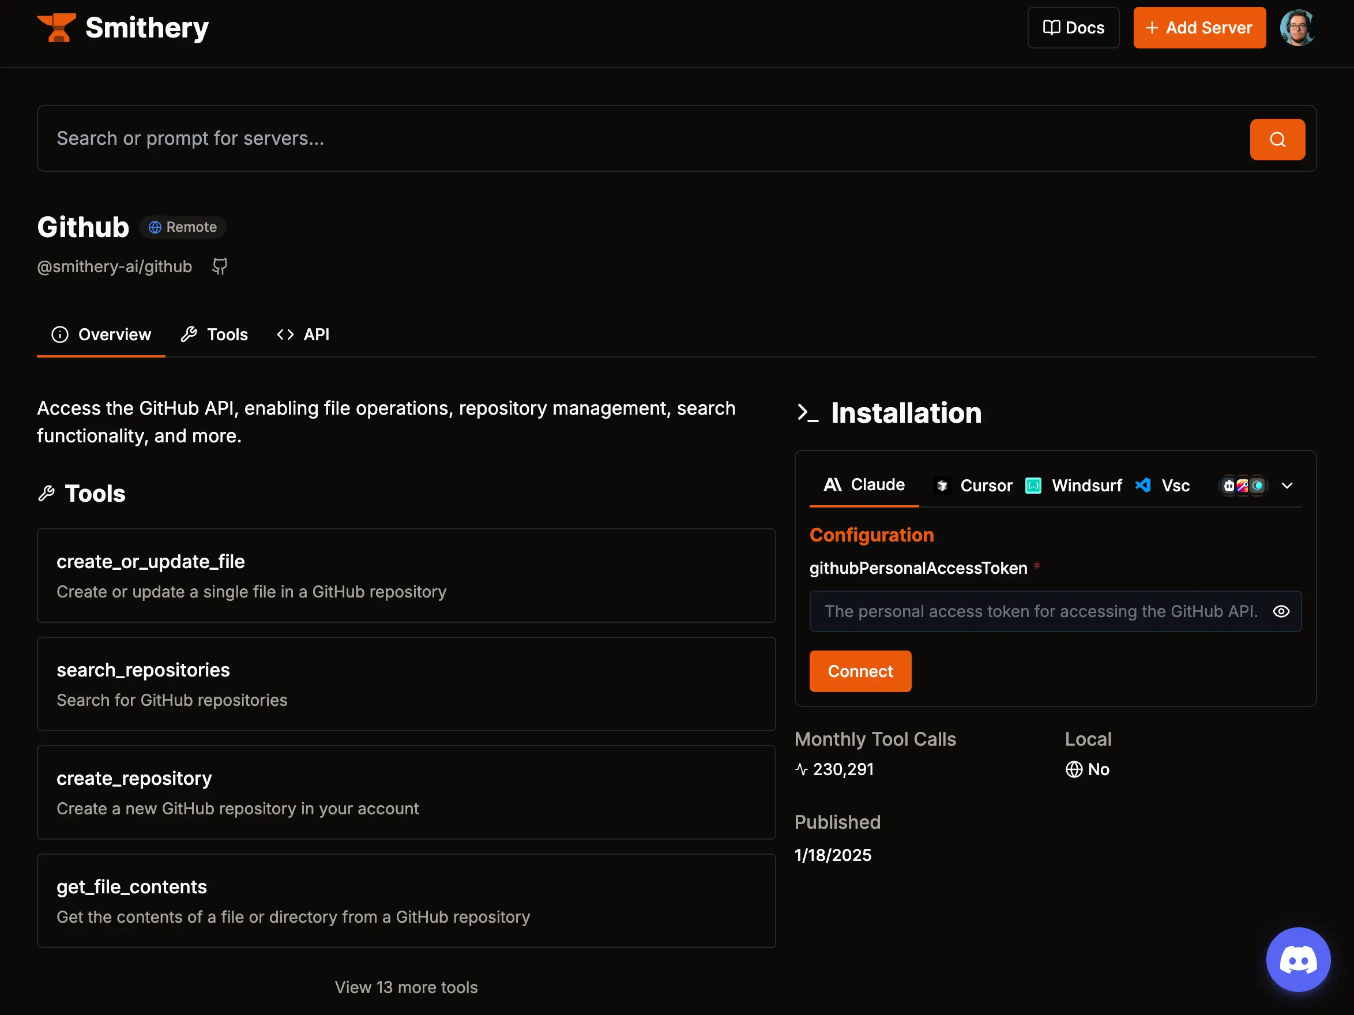Open the create_repository tool card
1354x1015 pixels.
pyautogui.click(x=407, y=792)
